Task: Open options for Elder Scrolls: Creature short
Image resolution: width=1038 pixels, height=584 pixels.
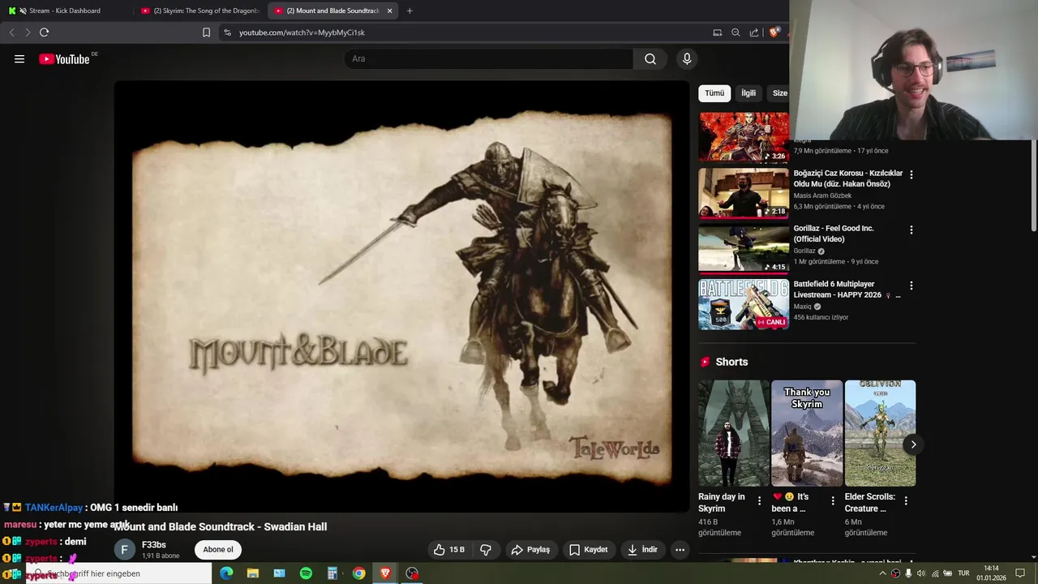Action: pyautogui.click(x=906, y=500)
